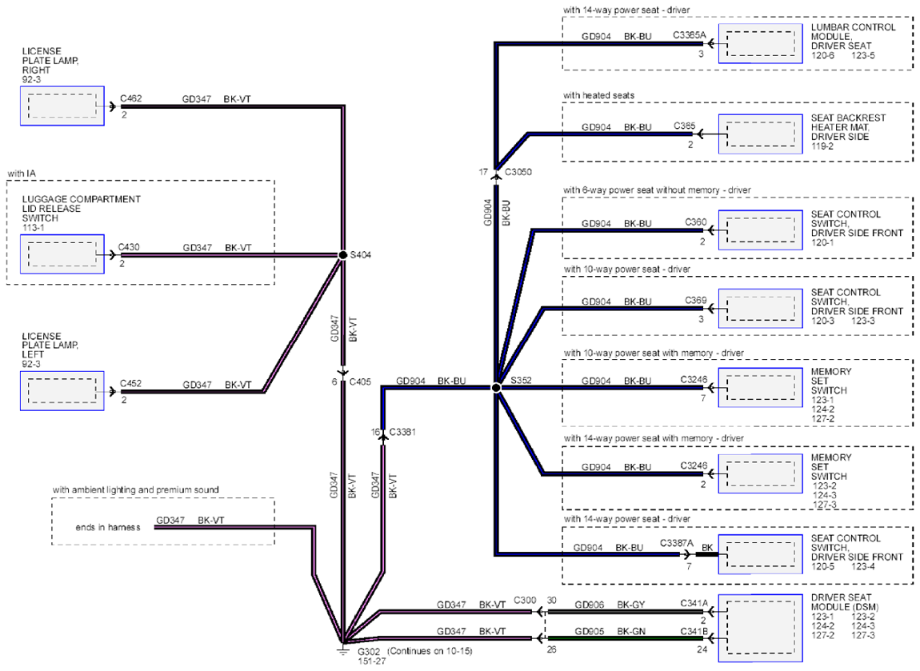The height and width of the screenshot is (671, 920).
Task: Open page reference 113-1
Action: click(33, 228)
